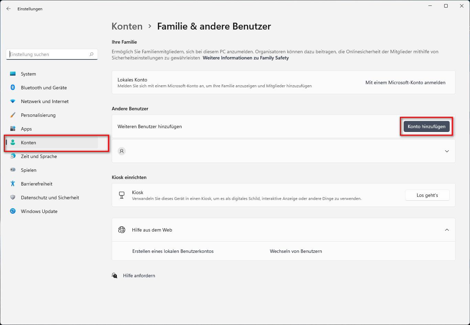Open Erstellen eines lokalen Benutzerkontos help link
This screenshot has width=470, height=325.
coord(173,251)
